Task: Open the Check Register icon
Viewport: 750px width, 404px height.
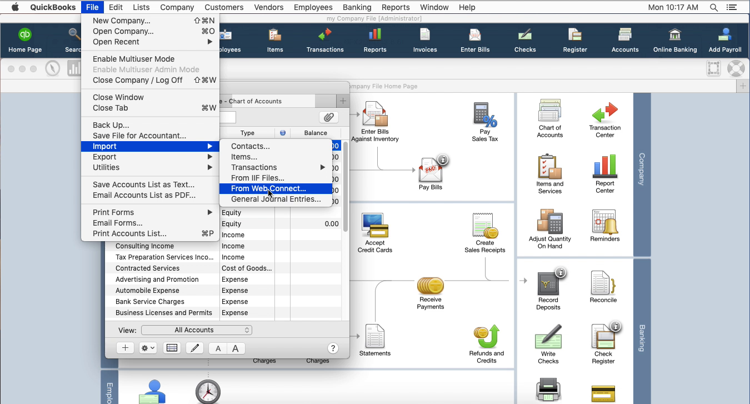Action: [x=603, y=345]
